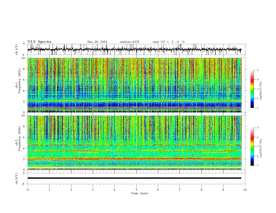The image size is (276, 213).
Task: Click the time axis tick label "6"
Action: point(158,190)
